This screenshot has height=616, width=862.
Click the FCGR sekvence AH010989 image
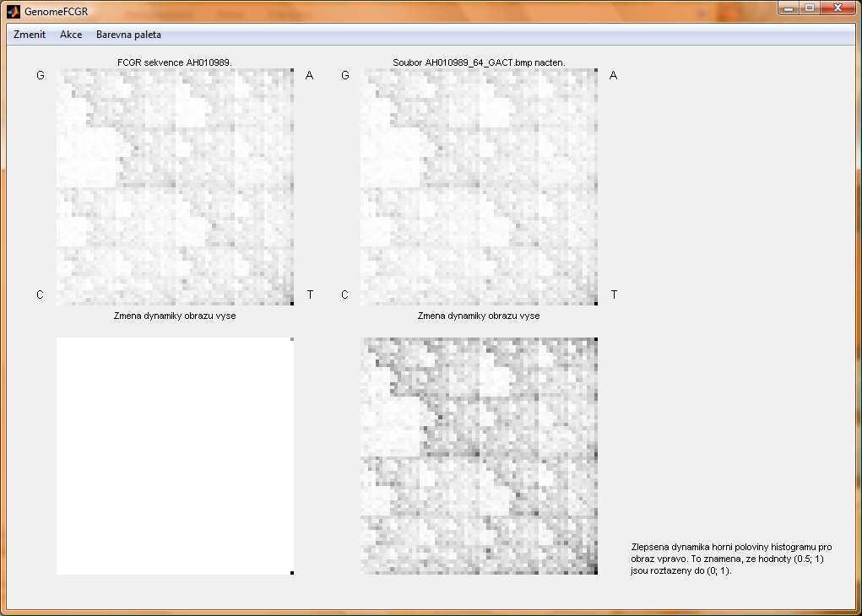coord(176,186)
